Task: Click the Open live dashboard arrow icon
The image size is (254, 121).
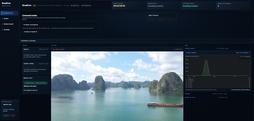Action: [x=250, y=53]
